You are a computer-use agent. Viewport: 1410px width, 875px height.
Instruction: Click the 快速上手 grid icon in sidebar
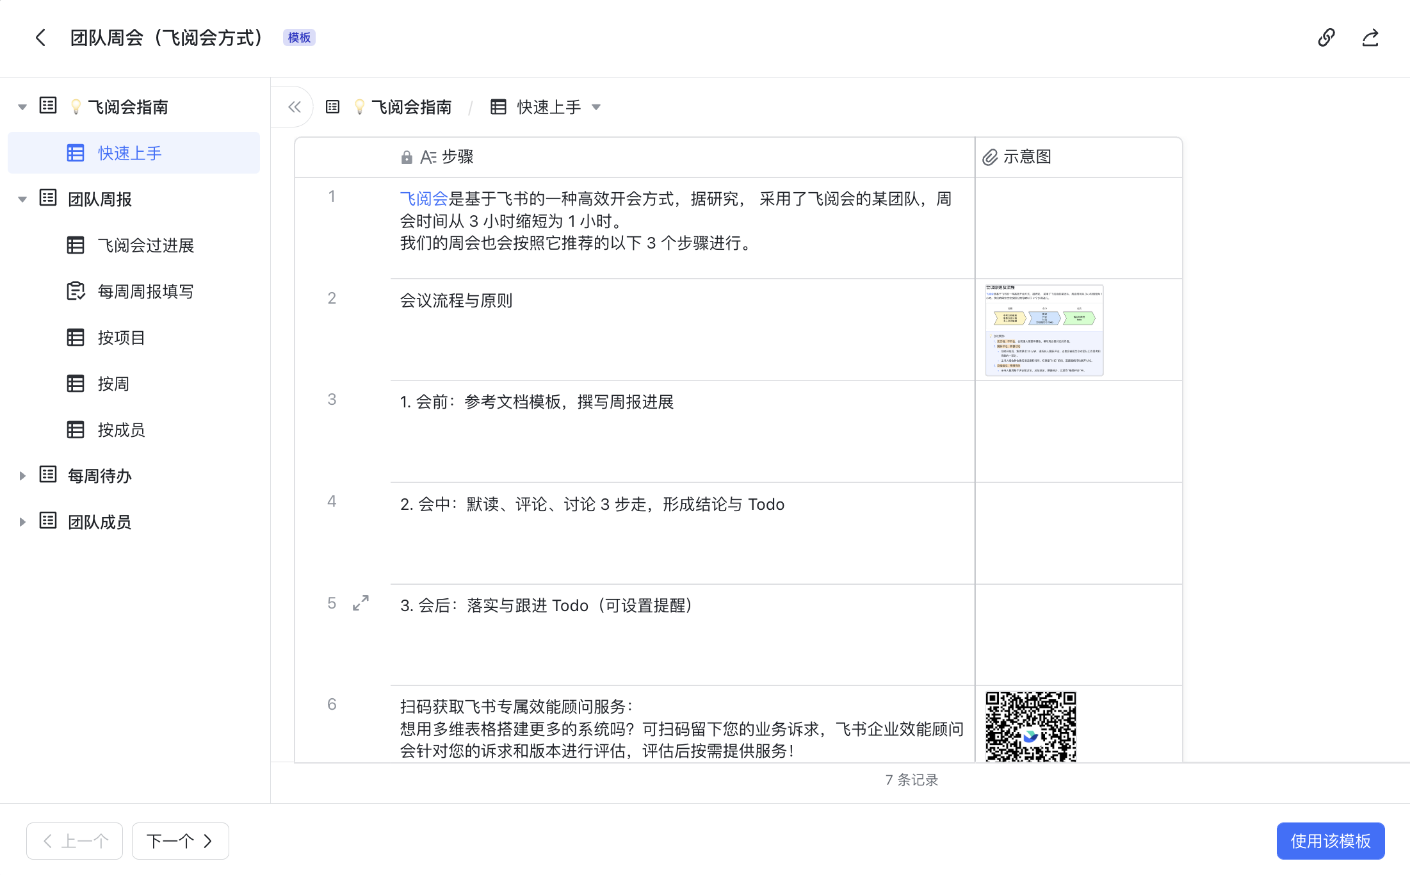76,153
